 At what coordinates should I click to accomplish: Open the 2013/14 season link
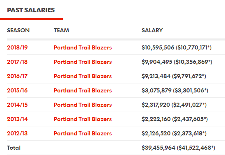(17, 119)
